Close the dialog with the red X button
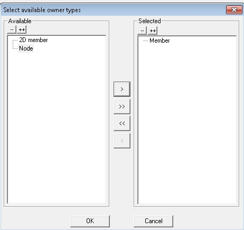 point(234,9)
